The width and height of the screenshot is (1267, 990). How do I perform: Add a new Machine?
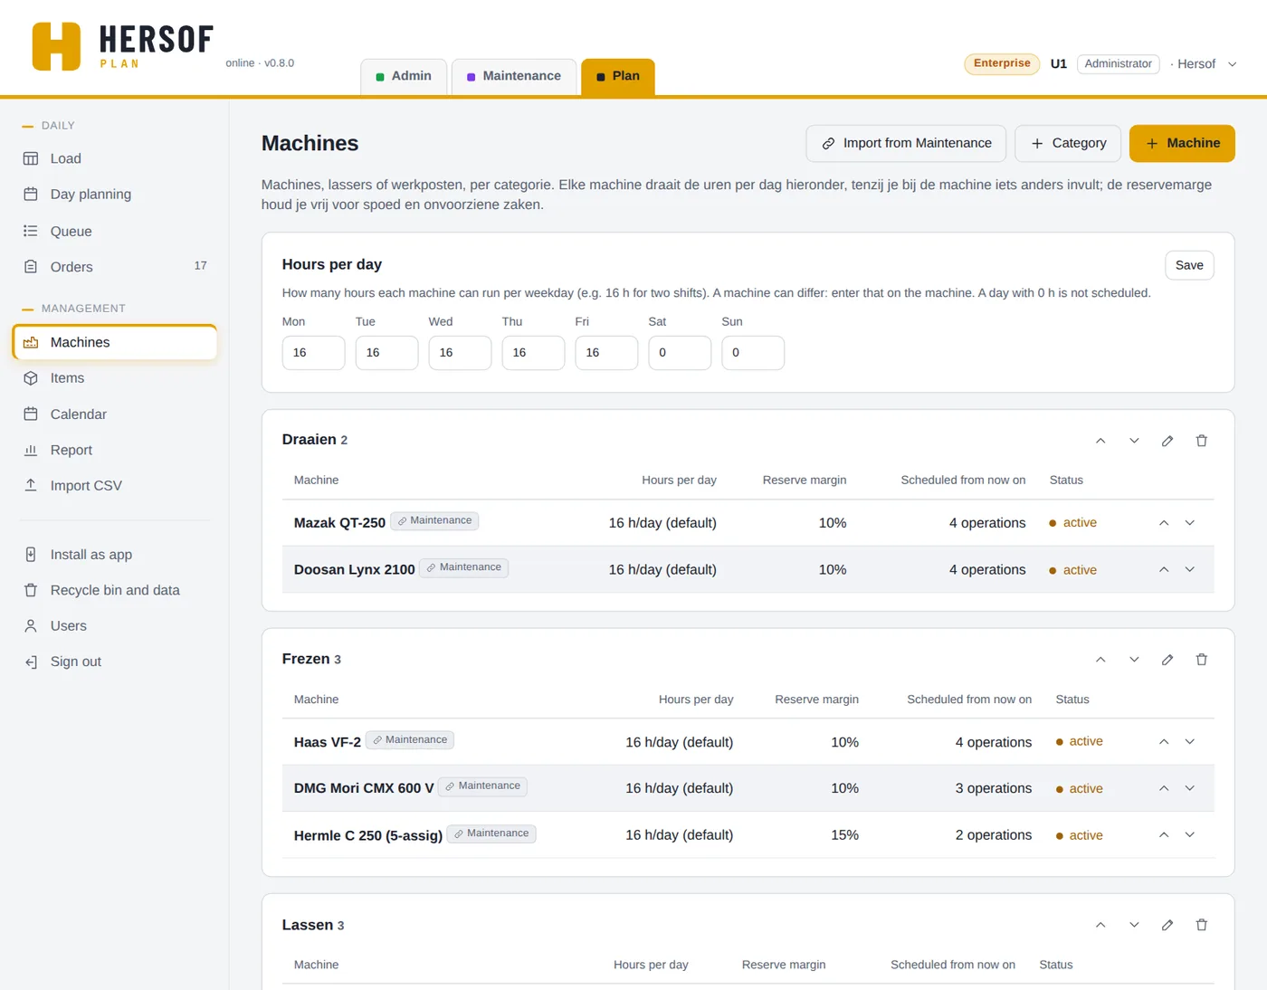click(1182, 143)
